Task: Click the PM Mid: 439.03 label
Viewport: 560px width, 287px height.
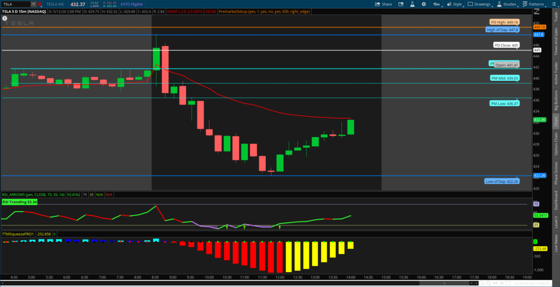Action: pos(504,78)
